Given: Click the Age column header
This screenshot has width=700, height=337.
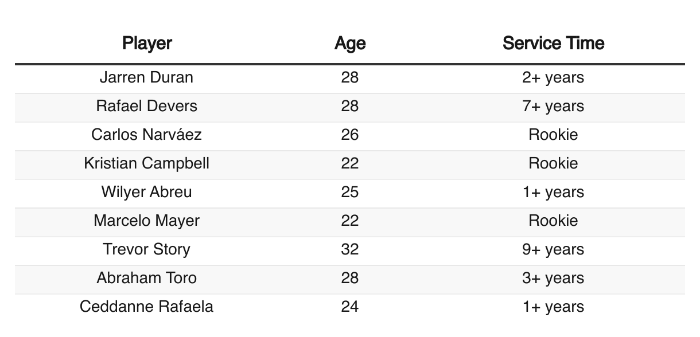Looking at the screenshot, I should (x=350, y=44).
